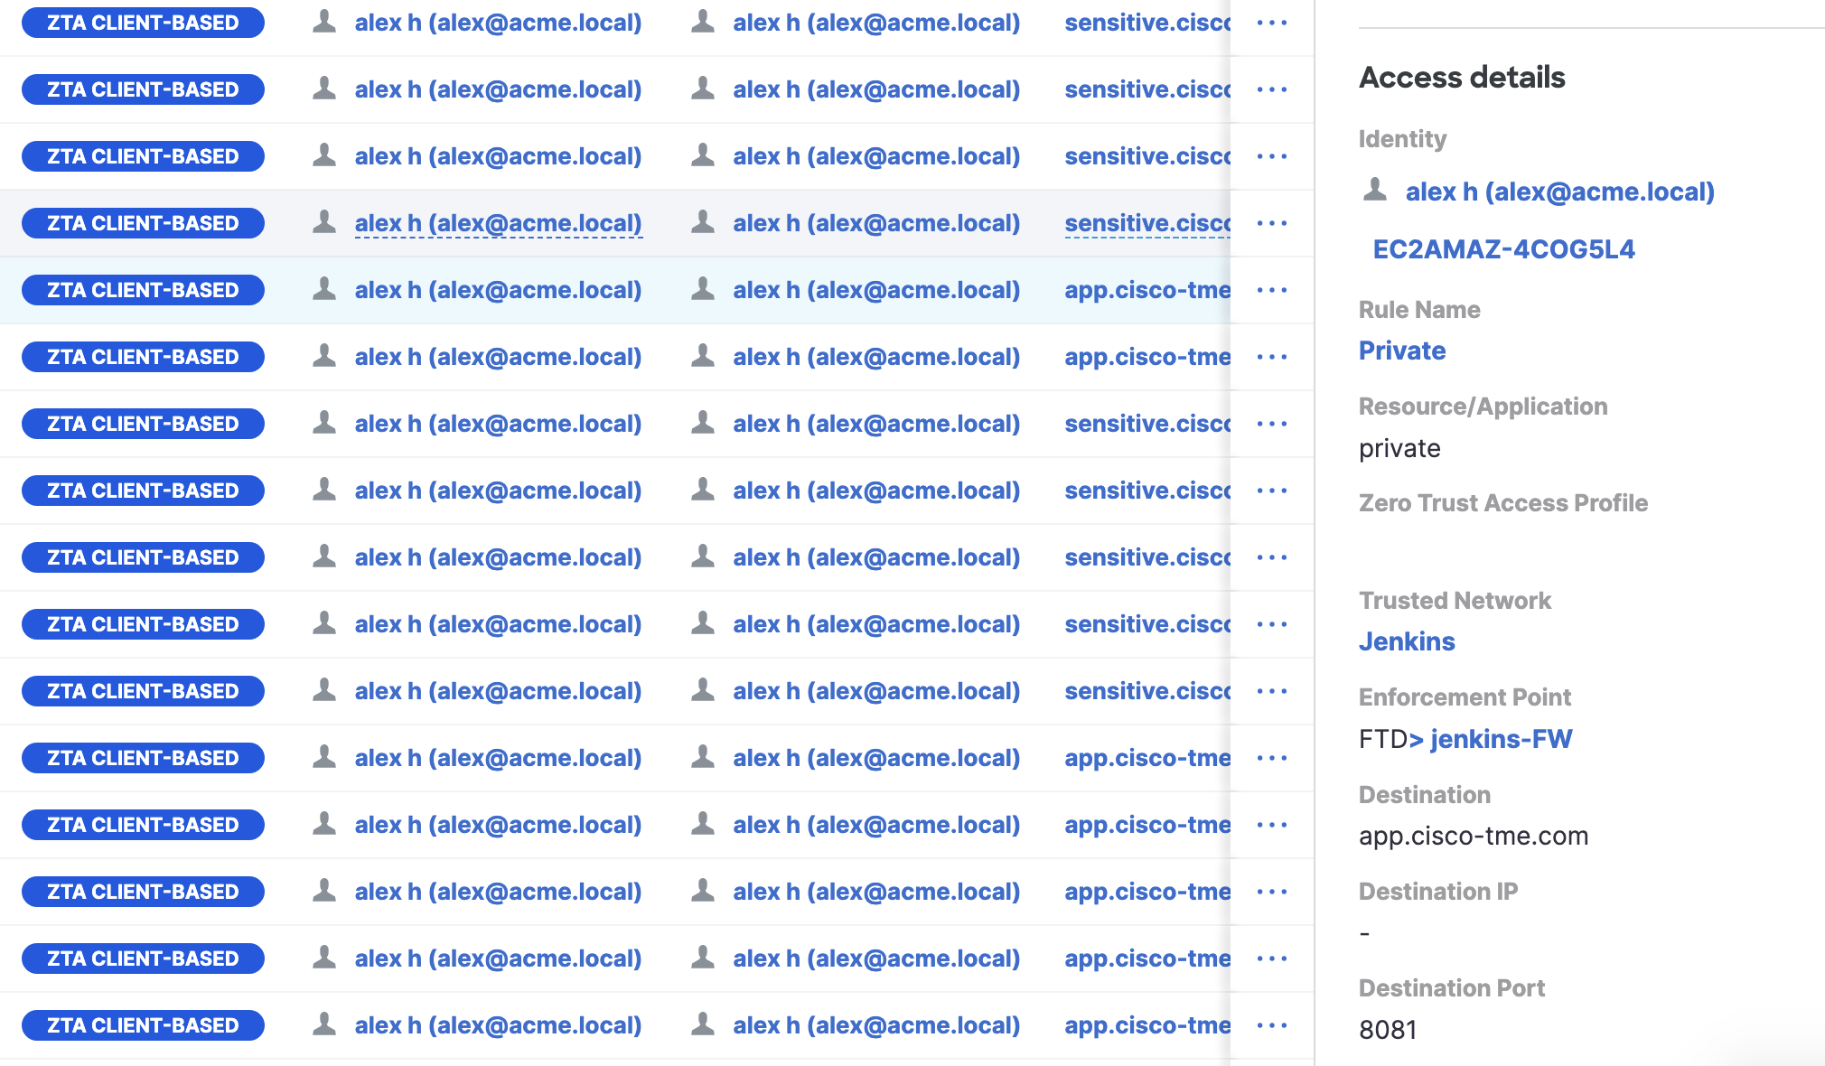Viewport: 1825px width, 1066px height.
Task: Open app.cisco-tme link in the blue-highlighted row
Action: point(1146,290)
